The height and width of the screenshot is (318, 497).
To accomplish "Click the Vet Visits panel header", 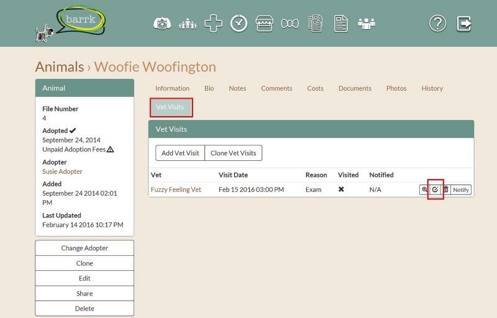I will (311, 129).
